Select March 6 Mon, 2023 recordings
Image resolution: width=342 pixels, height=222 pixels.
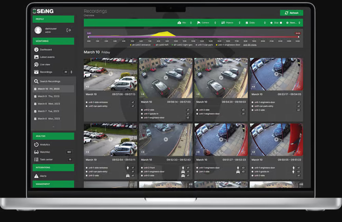click(53, 119)
